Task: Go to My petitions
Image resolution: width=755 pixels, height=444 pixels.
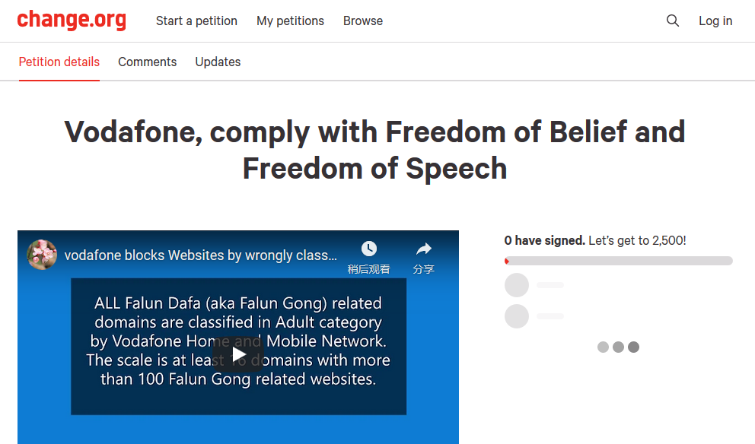Action: point(290,21)
